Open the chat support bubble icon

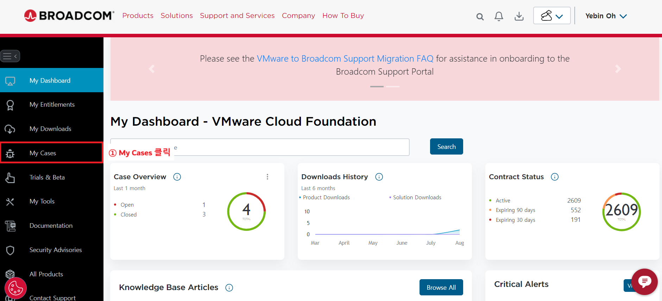(x=644, y=281)
